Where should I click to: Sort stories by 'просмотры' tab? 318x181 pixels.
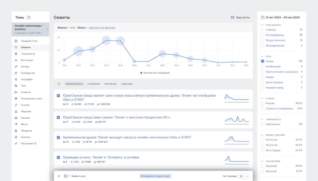coord(110,84)
